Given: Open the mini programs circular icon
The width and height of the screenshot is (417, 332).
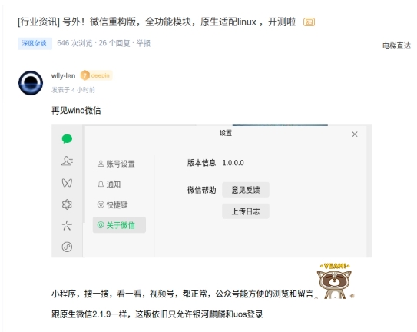Looking at the screenshot, I should [x=67, y=247].
